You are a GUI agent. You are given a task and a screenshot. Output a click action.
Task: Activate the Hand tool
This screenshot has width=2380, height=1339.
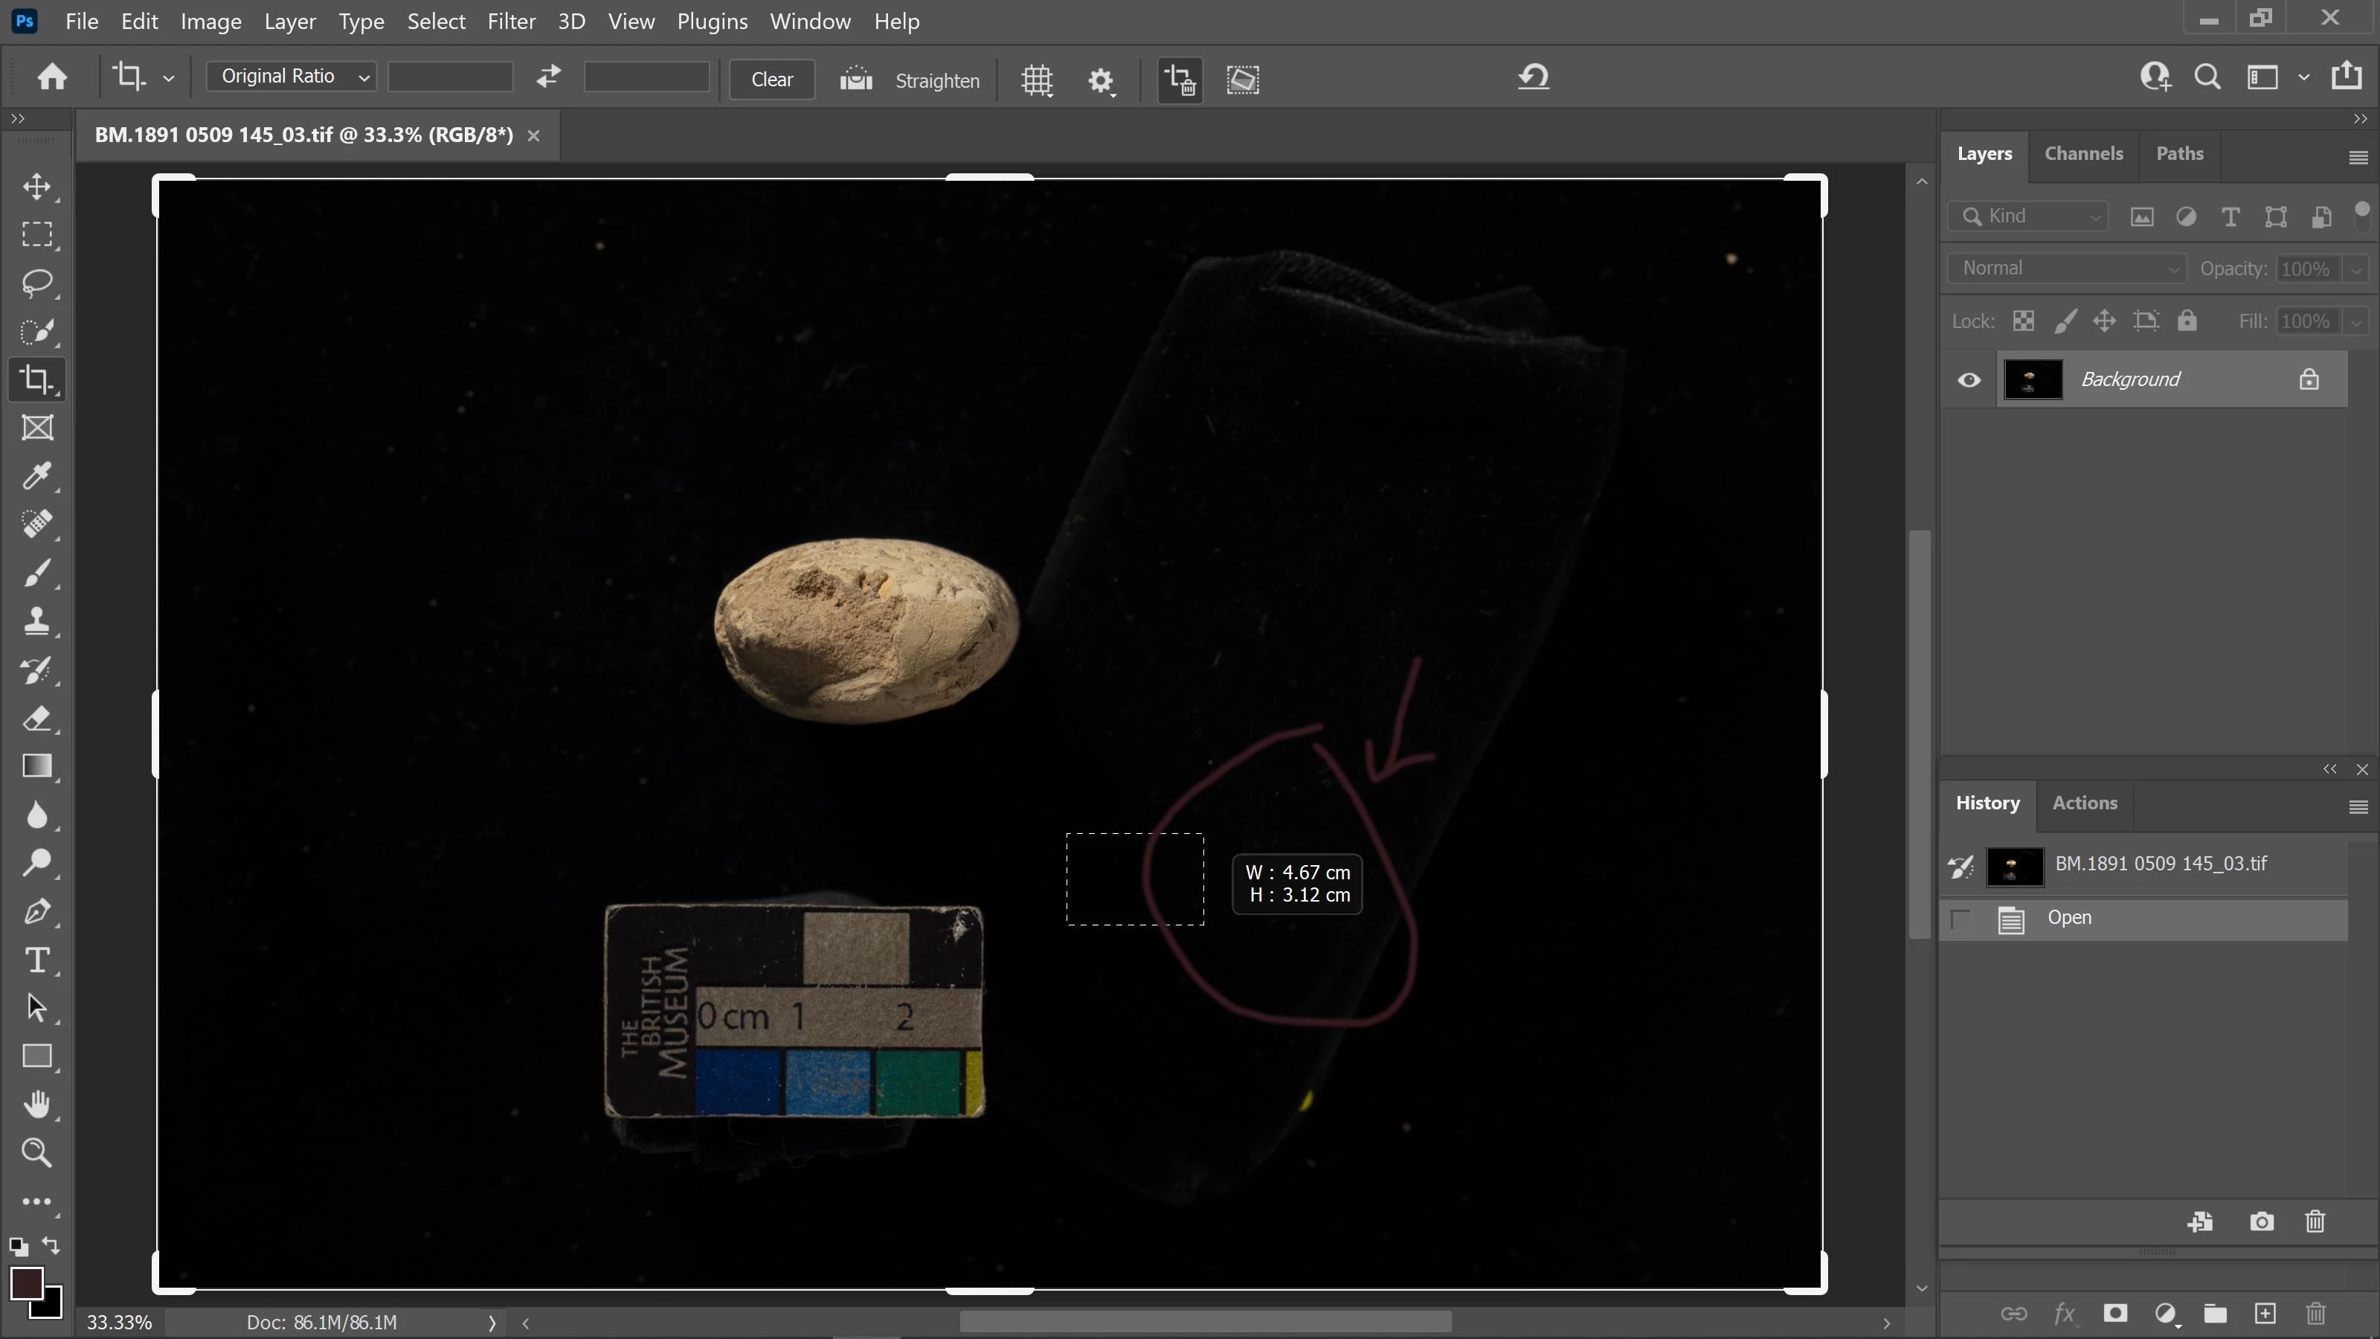37,1104
